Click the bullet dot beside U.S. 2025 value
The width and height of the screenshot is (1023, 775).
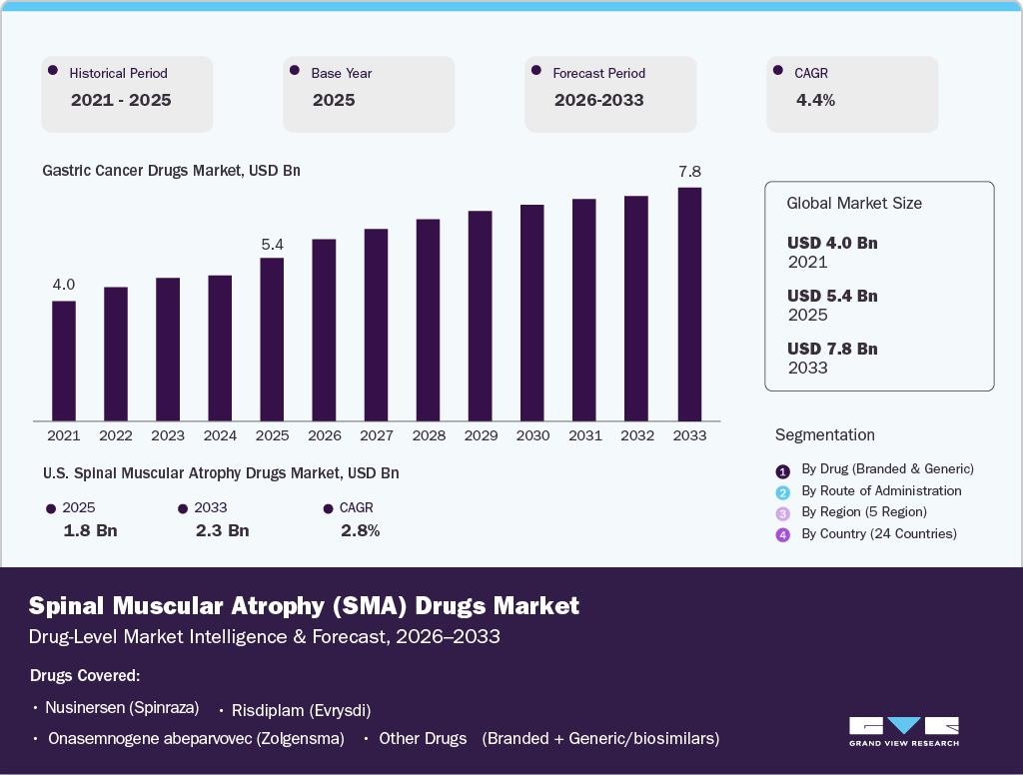point(51,509)
